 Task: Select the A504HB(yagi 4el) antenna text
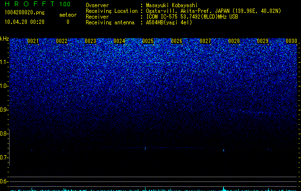tap(169, 22)
